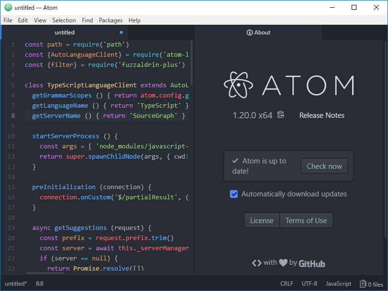Open GitHub via the GitHub logo
This screenshot has width=388, height=291.
pos(311,263)
